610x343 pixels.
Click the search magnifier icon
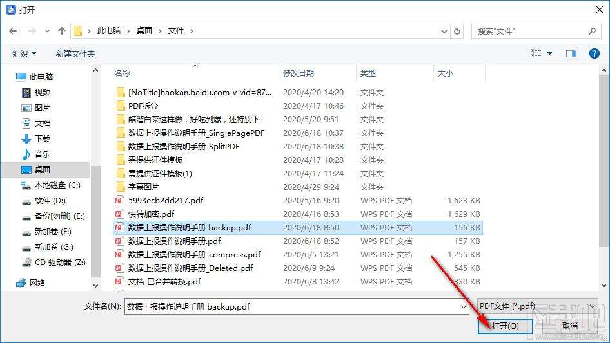pyautogui.click(x=592, y=31)
